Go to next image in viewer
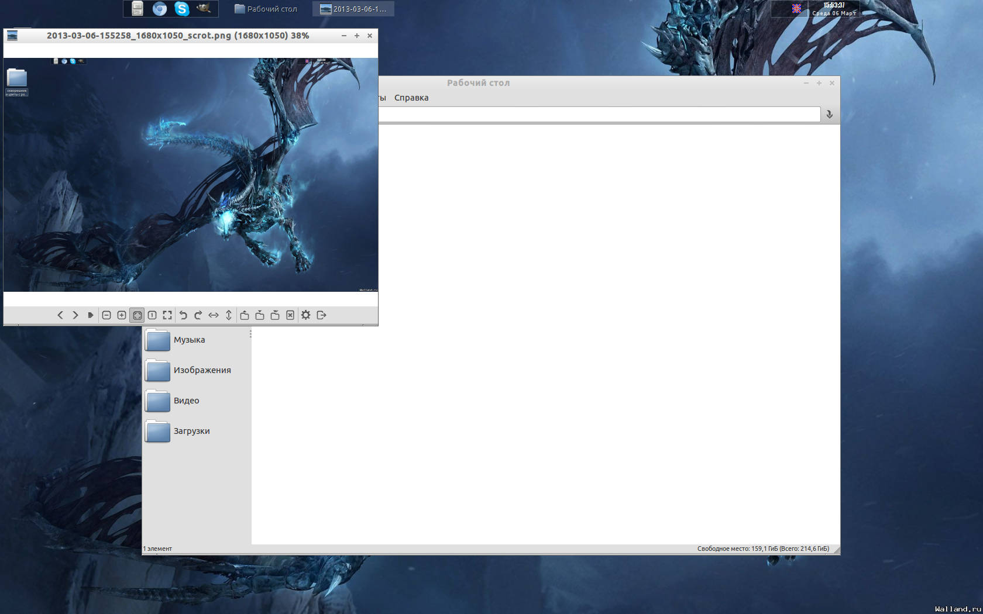 pos(75,315)
